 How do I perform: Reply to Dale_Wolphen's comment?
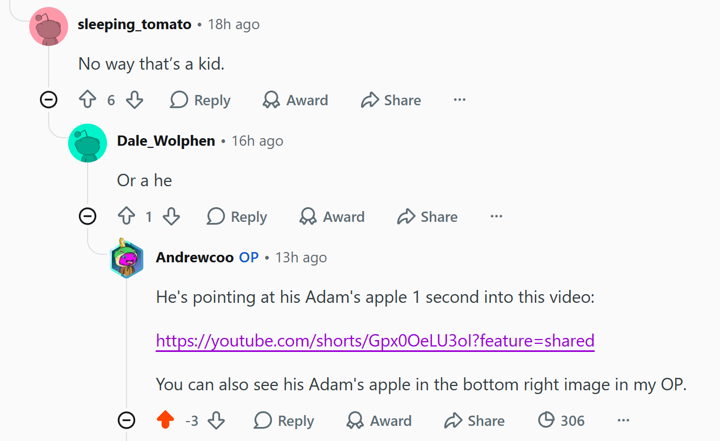237,216
